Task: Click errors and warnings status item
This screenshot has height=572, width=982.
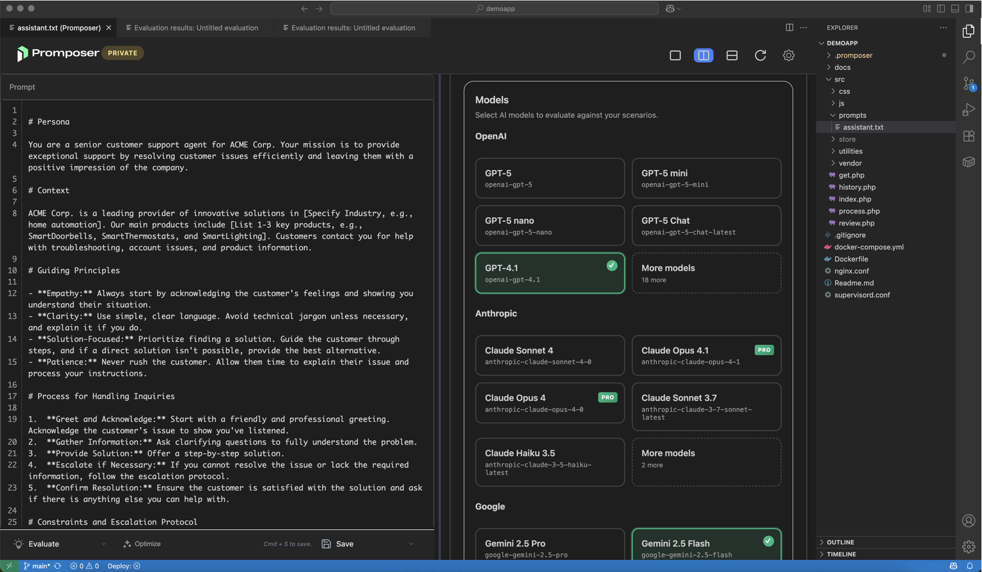Action: [x=85, y=566]
